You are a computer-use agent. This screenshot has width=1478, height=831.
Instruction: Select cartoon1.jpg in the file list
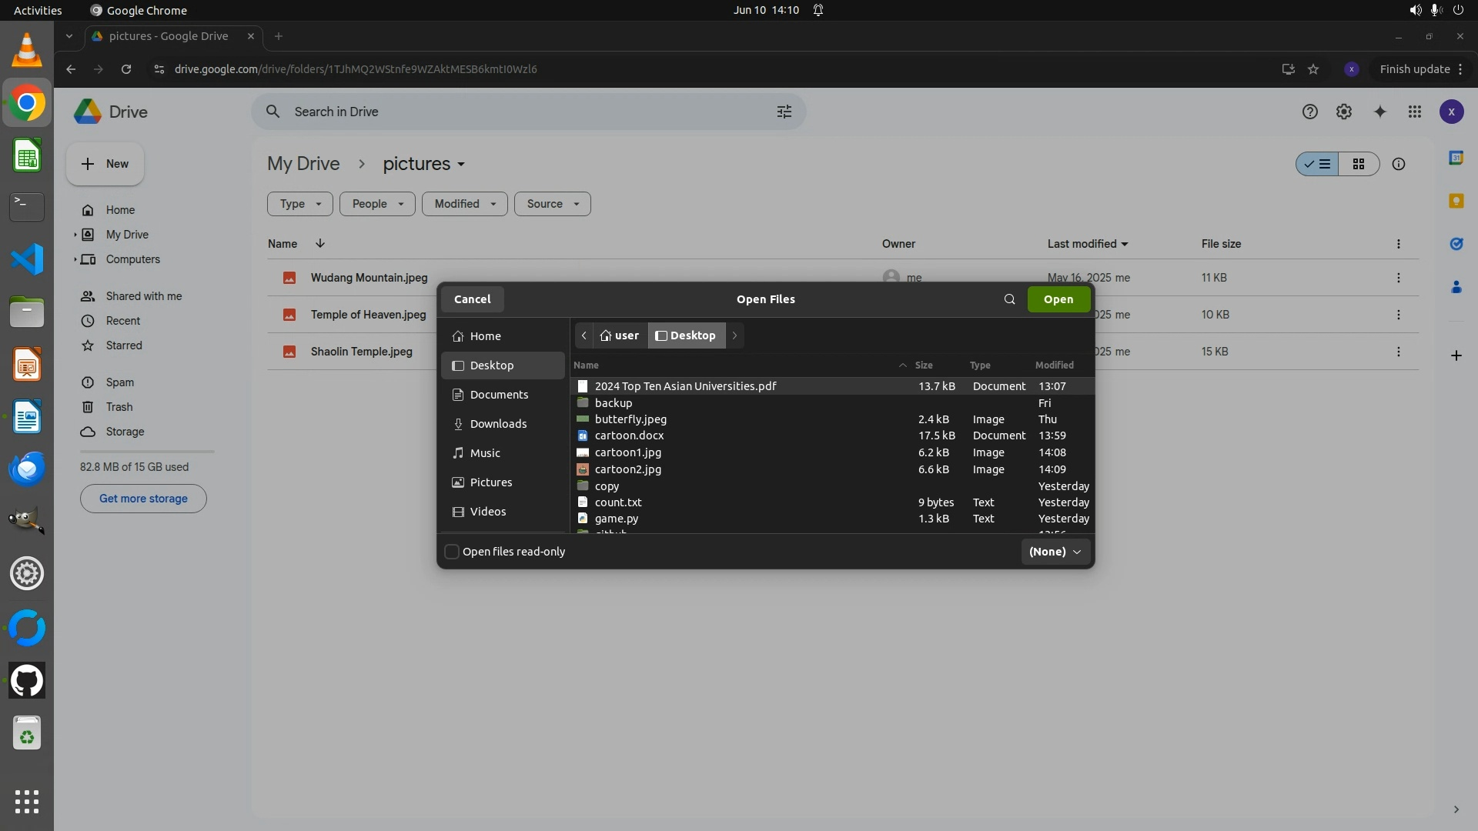tap(627, 452)
